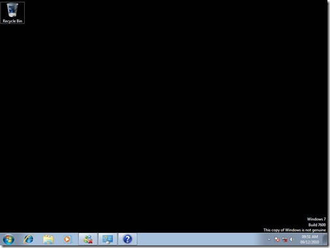Open the volume speaker tray icon
330x248 pixels.
click(x=292, y=240)
